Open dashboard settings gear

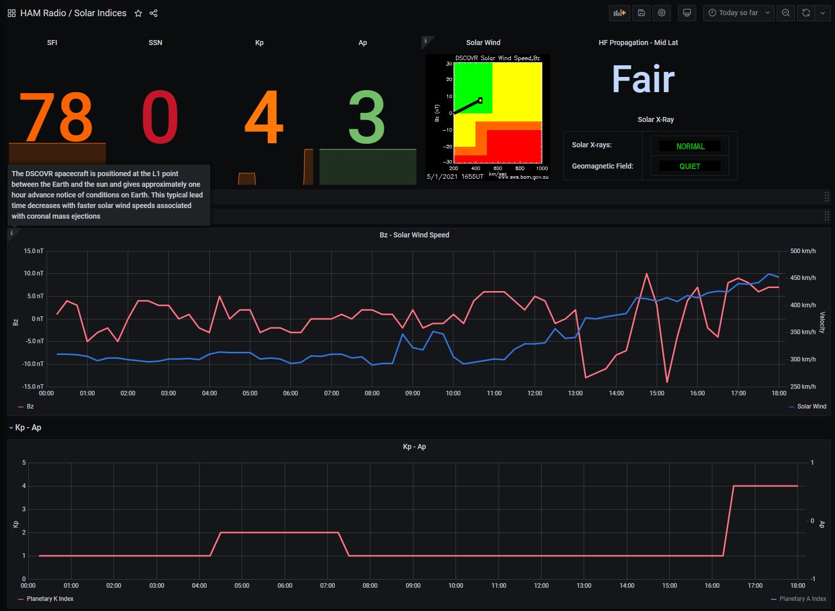click(662, 13)
